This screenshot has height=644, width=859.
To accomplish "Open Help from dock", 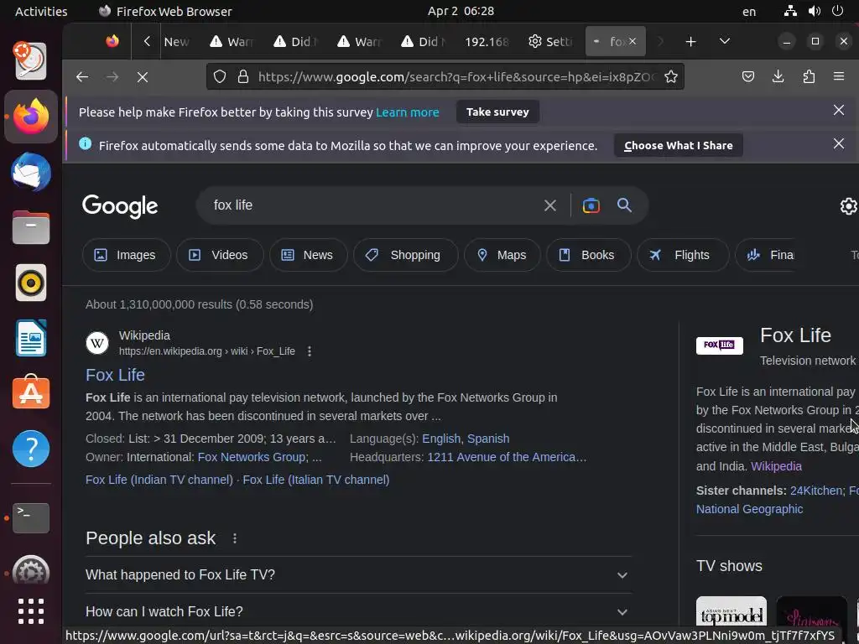I will click(31, 449).
